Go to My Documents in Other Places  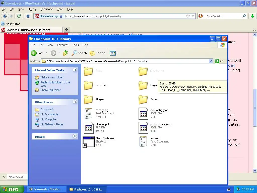(x=49, y=114)
